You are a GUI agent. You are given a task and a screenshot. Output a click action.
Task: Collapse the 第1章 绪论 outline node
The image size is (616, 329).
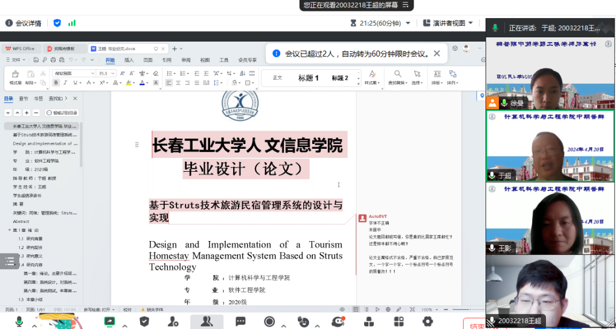coord(9,230)
